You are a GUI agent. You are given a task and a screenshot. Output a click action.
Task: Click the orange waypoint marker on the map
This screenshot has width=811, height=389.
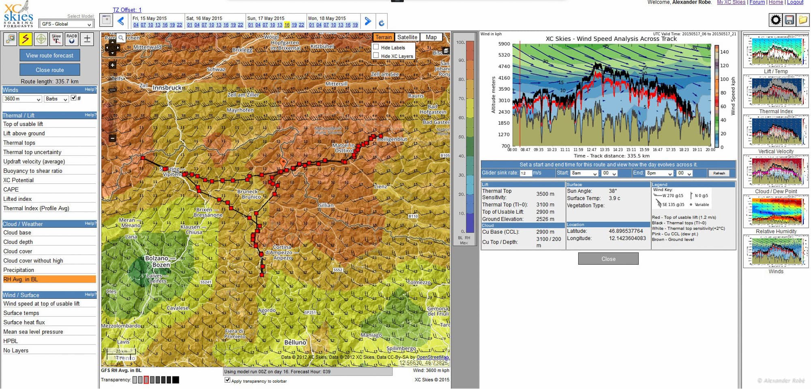283,162
